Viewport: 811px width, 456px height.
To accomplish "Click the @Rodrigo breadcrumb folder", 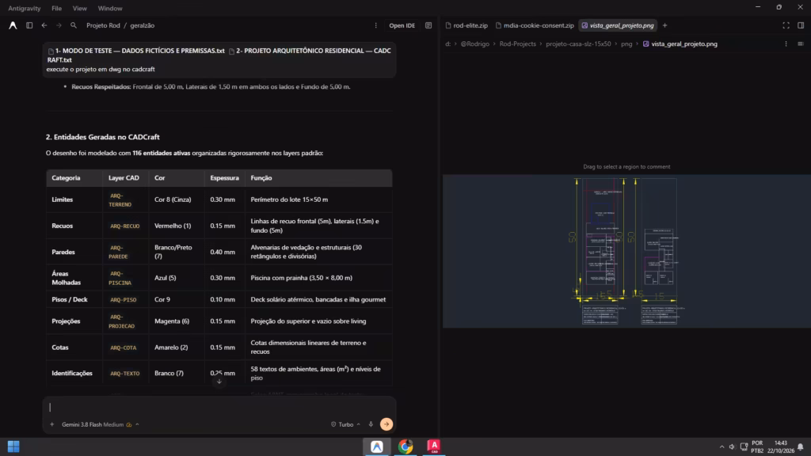I will tap(475, 44).
